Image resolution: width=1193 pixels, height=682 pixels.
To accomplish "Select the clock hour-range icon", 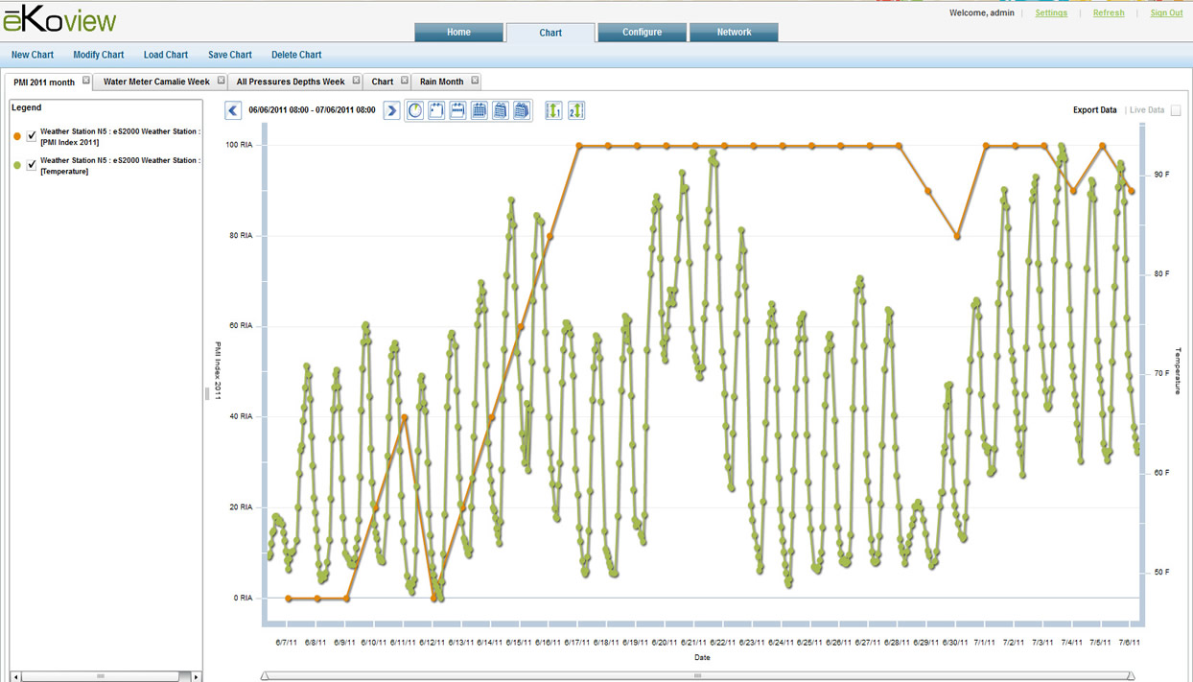I will coord(415,110).
